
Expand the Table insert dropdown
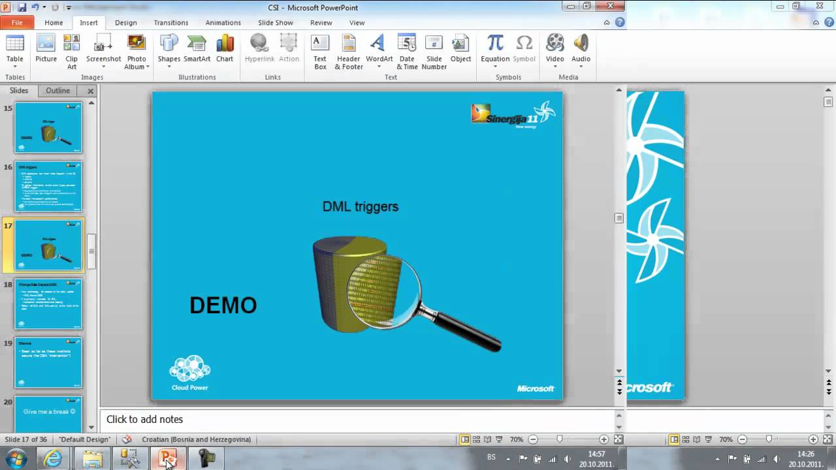[x=14, y=67]
